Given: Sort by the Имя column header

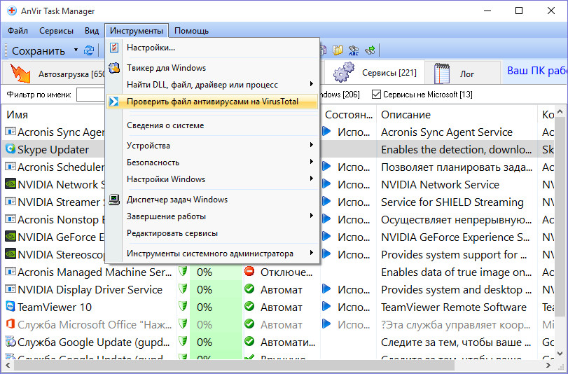Looking at the screenshot, I should coord(17,115).
